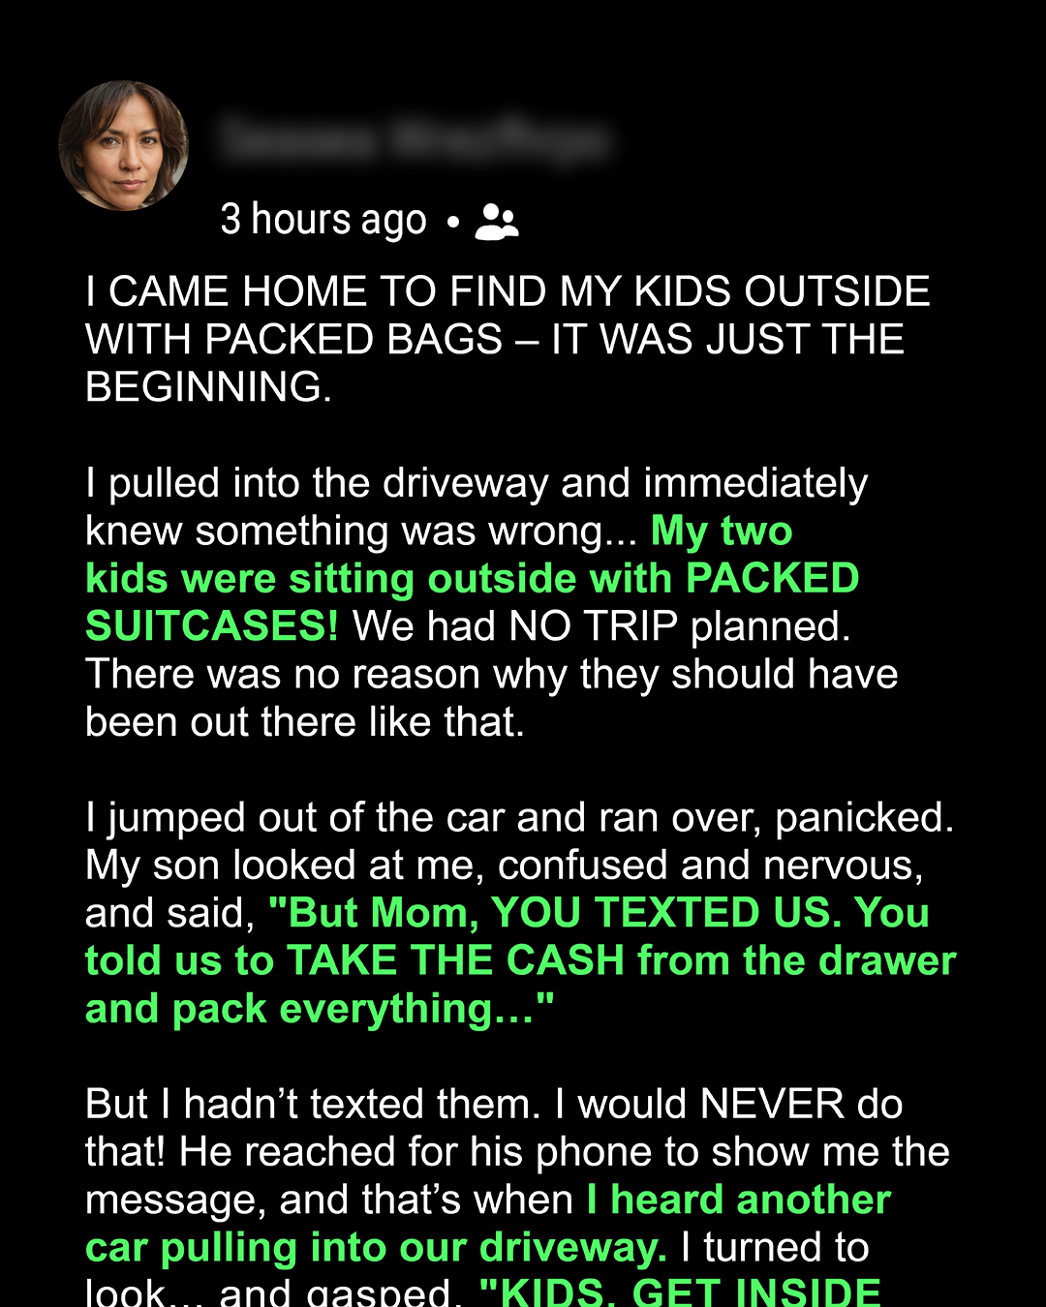
Task: Click the friends audience icon
Action: tap(497, 222)
